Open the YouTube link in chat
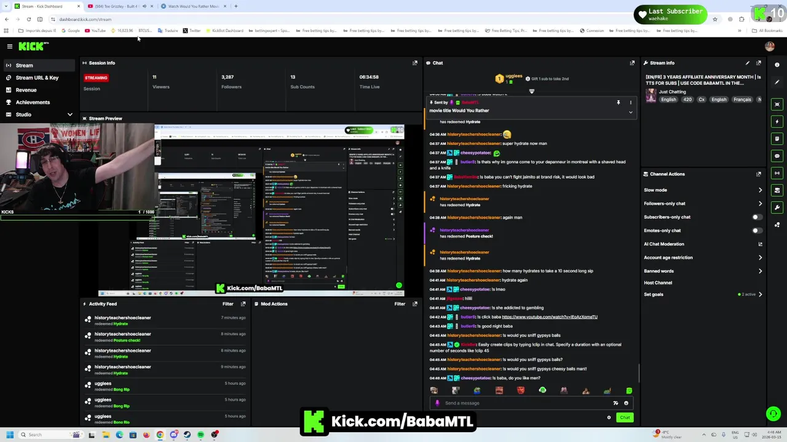787x442 pixels. click(x=550, y=317)
